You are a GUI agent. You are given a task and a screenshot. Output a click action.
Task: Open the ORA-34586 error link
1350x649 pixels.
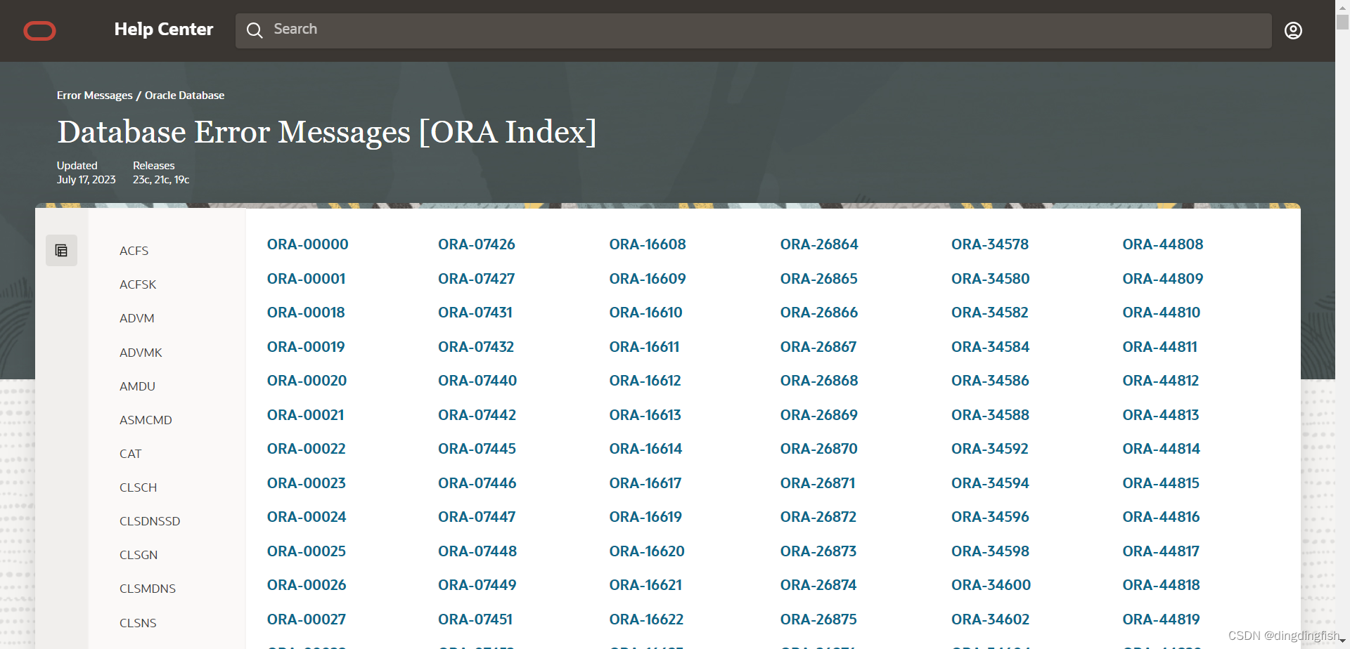tap(990, 381)
